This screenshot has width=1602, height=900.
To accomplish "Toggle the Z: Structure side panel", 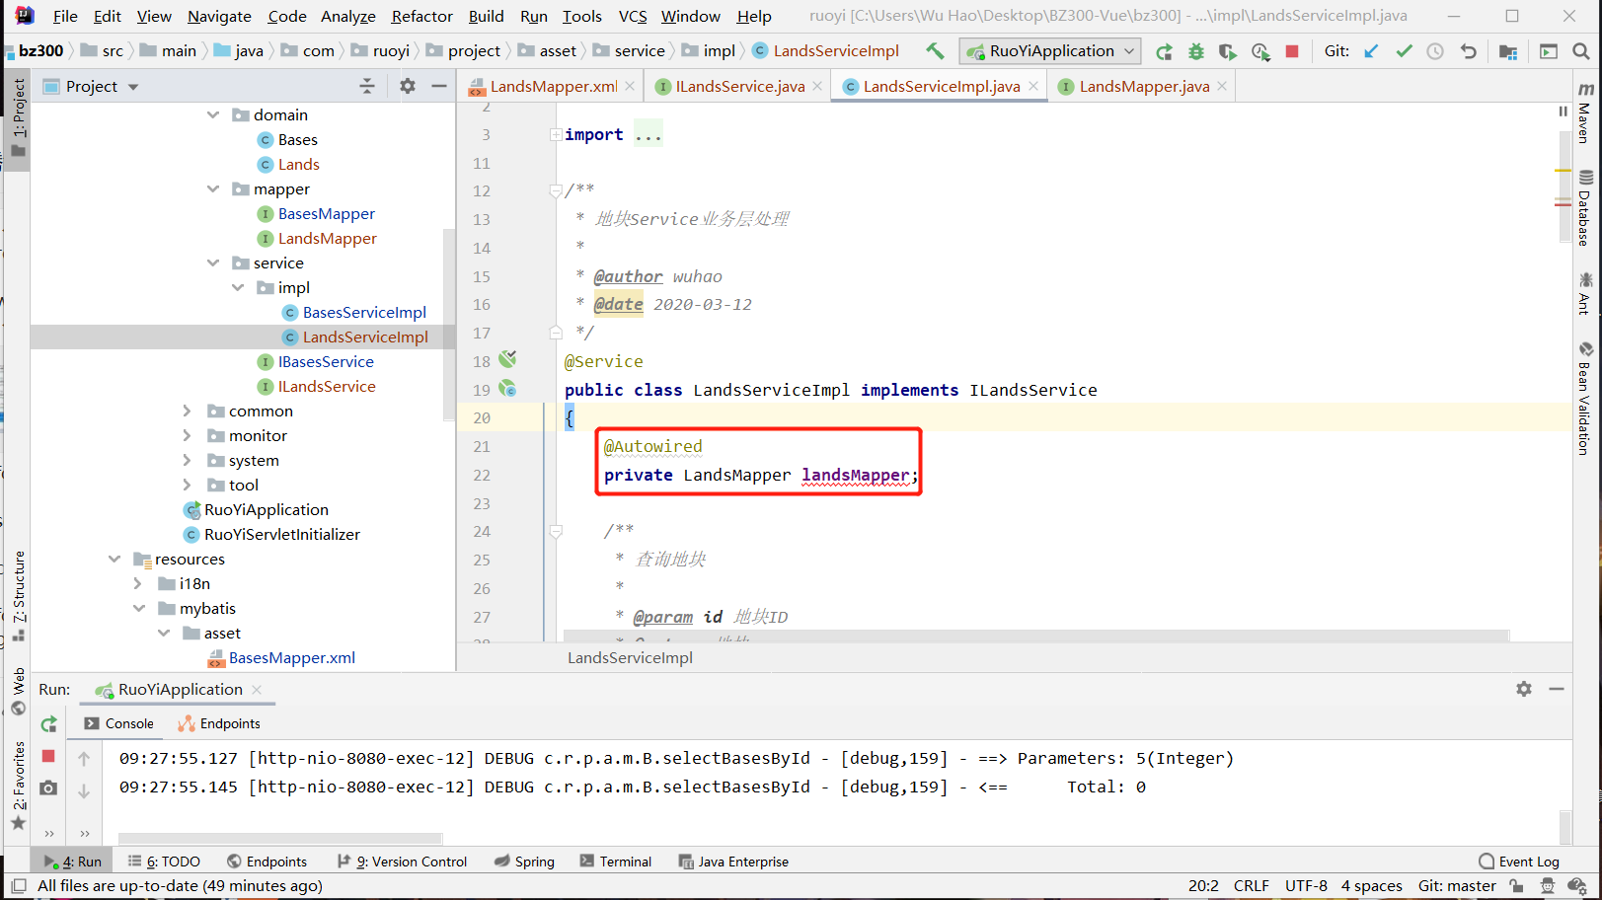I will (18, 597).
